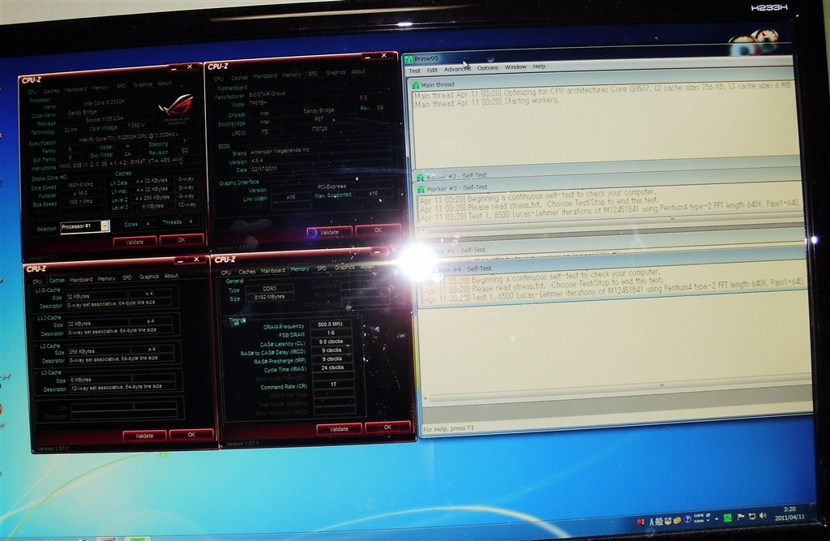Select Graphics tab in CPU-Z Mainboard window
Screen dimensions: 830x541
coord(336,72)
